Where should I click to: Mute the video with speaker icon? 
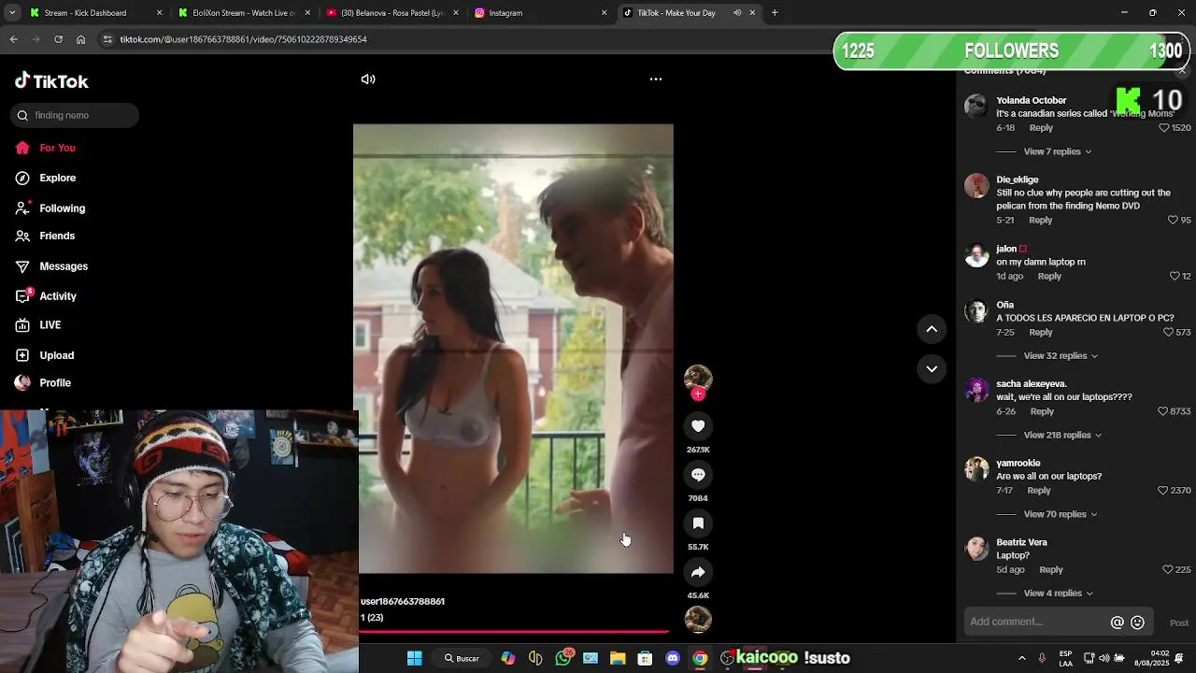368,79
